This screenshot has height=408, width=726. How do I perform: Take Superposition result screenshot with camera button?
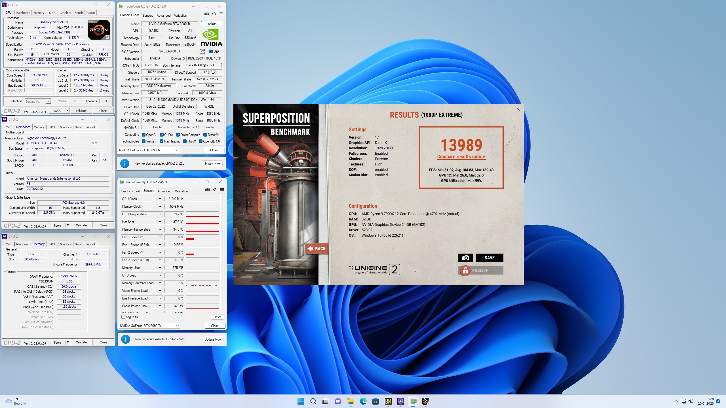pos(465,258)
